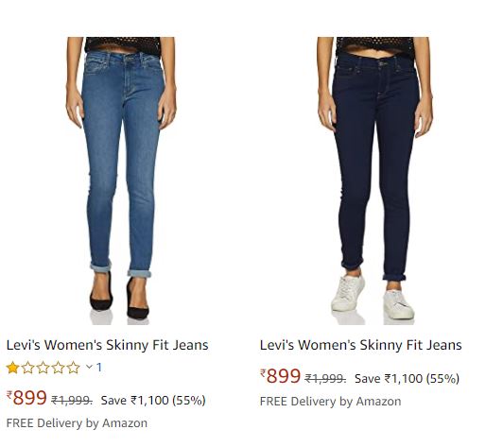Click FREE Delivery by Amazon under navy jeans
This screenshot has width=486, height=447.
click(x=331, y=402)
